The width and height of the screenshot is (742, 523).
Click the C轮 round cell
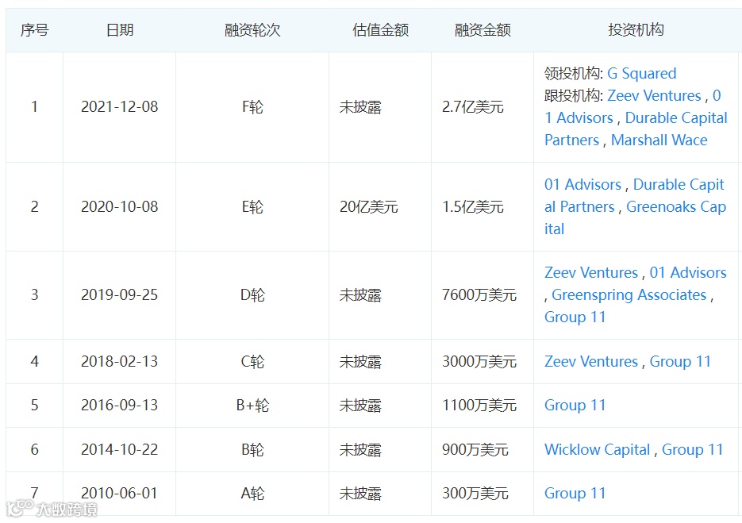tap(252, 362)
